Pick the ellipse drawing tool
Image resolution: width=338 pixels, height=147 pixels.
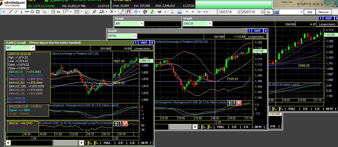(32, 12)
